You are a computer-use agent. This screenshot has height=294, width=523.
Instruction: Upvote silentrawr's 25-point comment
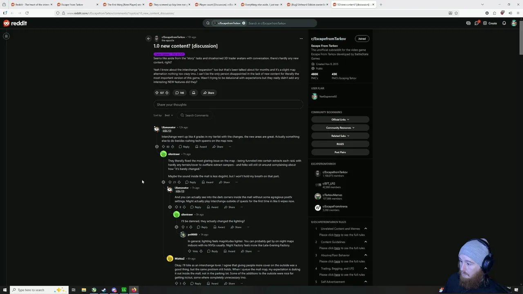170,182
